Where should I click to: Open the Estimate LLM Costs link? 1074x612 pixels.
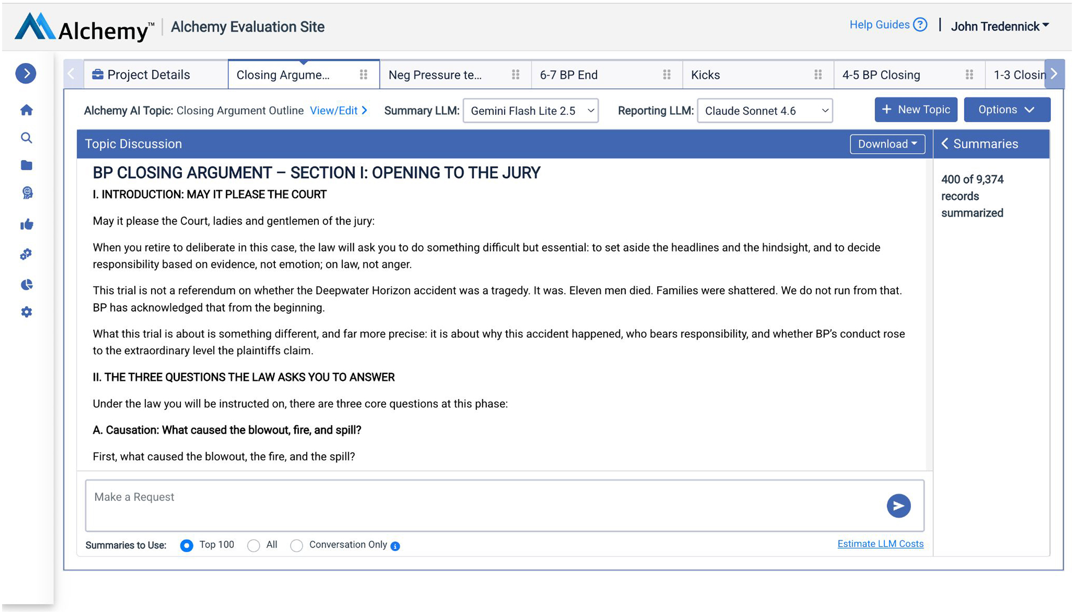point(880,544)
